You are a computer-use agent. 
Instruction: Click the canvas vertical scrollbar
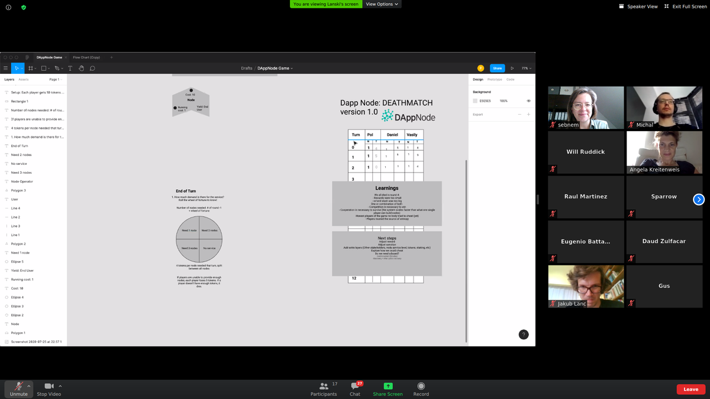(x=467, y=250)
